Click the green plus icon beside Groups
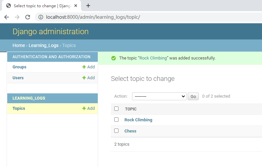Viewport: 262px width, 167px height. 84,67
